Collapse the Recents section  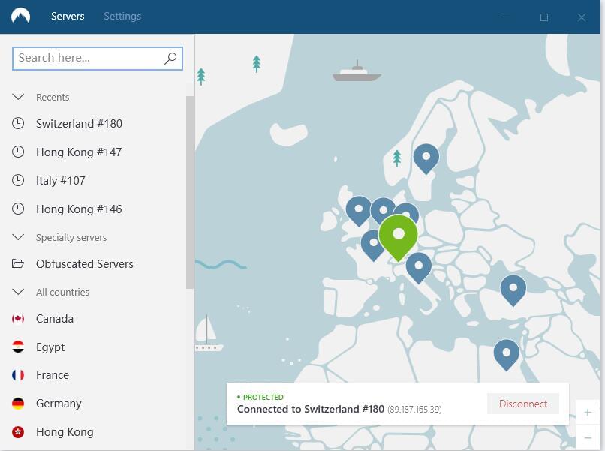tap(18, 97)
